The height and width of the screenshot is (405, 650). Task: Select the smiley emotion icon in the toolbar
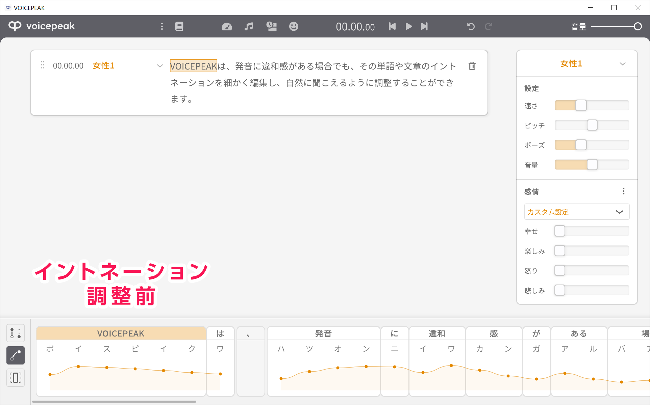294,26
